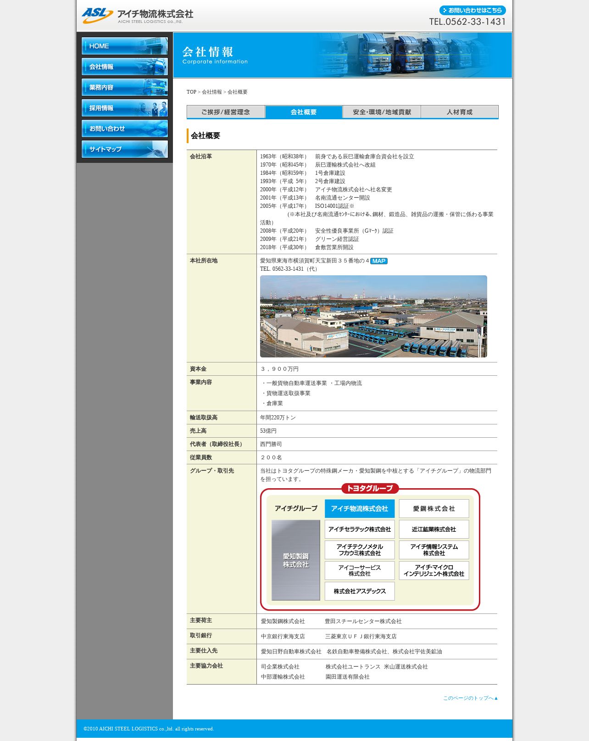Click the 司企業株式会社 text
Image resolution: width=589 pixels, height=741 pixels.
(x=280, y=667)
